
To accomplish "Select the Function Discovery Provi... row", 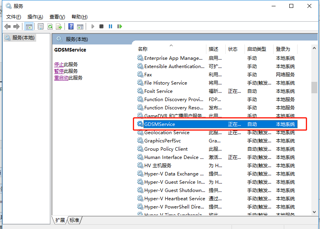I will pyautogui.click(x=217, y=99).
